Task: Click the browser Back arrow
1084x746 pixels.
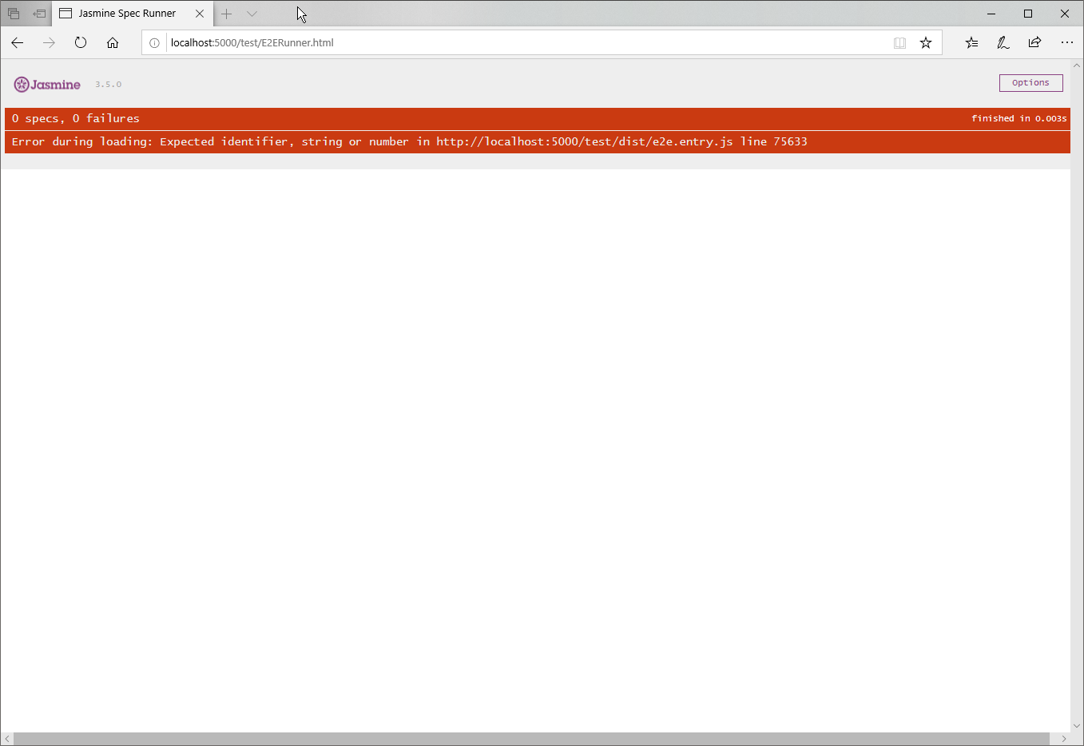Action: point(18,43)
